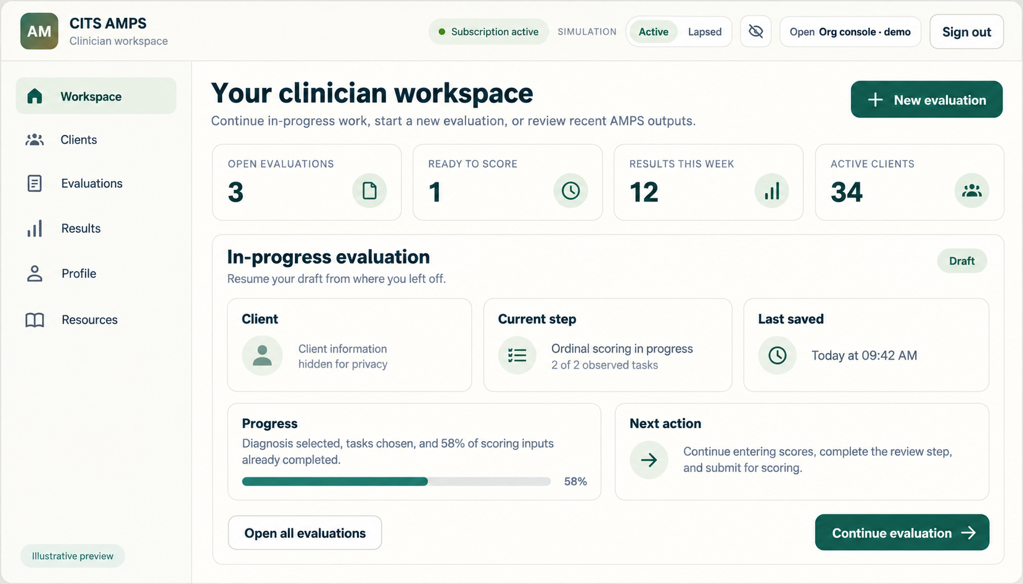Viewport: 1023px width, 584px height.
Task: Click '2 of 2 observed tasks' text
Action: pyautogui.click(x=604, y=365)
